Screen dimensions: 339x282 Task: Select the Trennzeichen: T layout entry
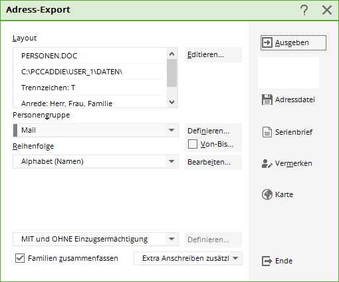pos(92,88)
